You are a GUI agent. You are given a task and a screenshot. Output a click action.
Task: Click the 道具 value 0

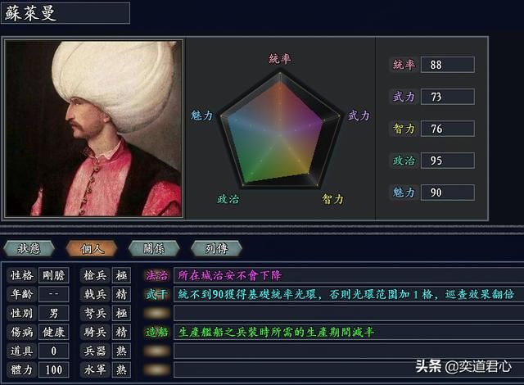(53, 351)
